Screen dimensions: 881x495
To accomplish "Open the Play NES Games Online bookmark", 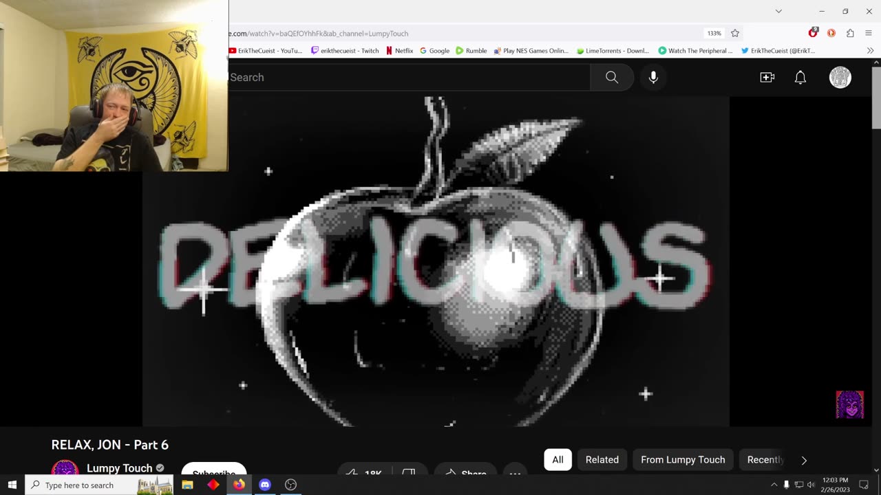I will click(531, 50).
